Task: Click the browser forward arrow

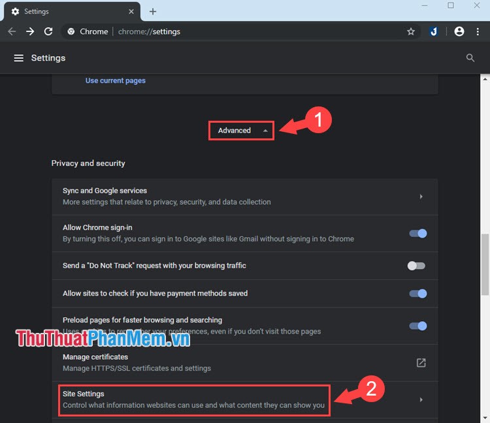Action: [30, 31]
